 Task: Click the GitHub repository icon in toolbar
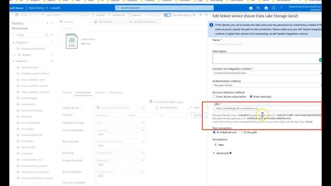(17, 15)
